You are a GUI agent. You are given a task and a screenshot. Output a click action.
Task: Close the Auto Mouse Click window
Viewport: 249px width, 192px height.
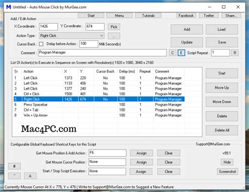point(238,7)
